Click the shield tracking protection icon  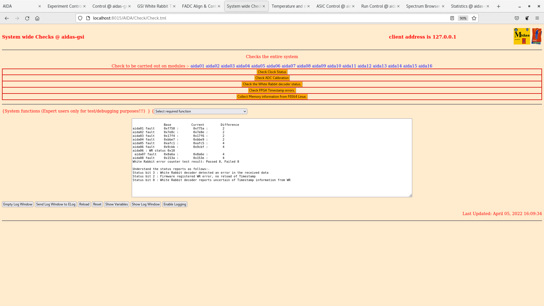click(x=80, y=18)
